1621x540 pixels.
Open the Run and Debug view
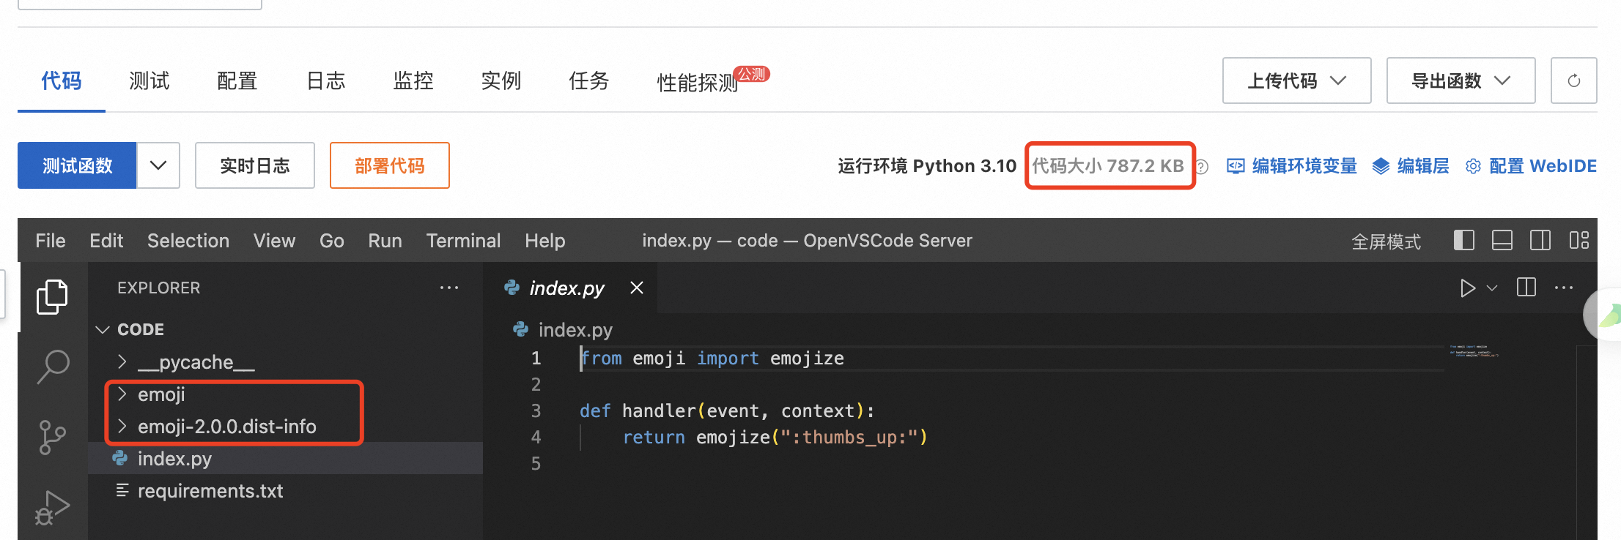(x=52, y=507)
